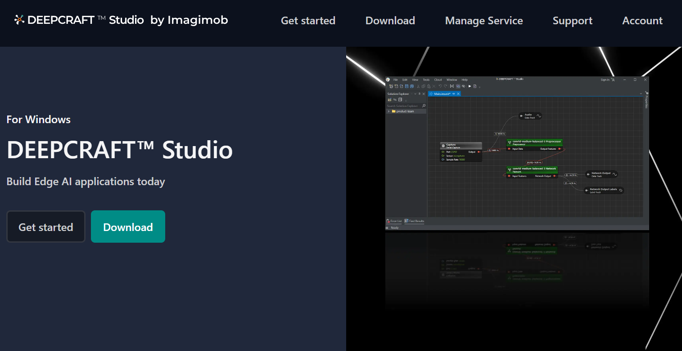Click the teal Download button
This screenshot has height=351, width=682.
[x=128, y=227]
